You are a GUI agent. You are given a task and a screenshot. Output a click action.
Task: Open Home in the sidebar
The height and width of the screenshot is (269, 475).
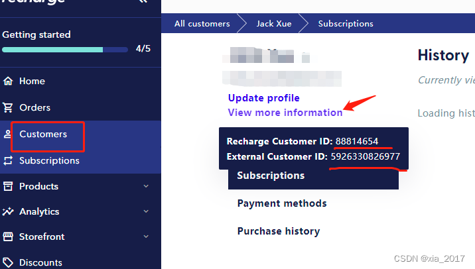coord(32,81)
